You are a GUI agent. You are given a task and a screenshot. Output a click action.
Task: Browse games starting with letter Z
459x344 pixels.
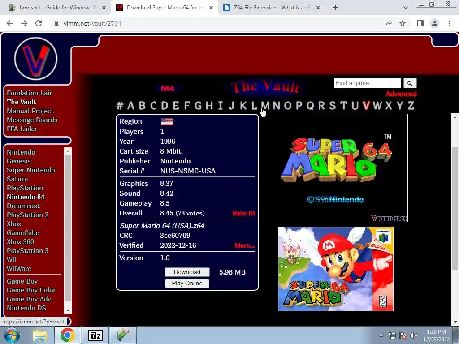pos(411,106)
